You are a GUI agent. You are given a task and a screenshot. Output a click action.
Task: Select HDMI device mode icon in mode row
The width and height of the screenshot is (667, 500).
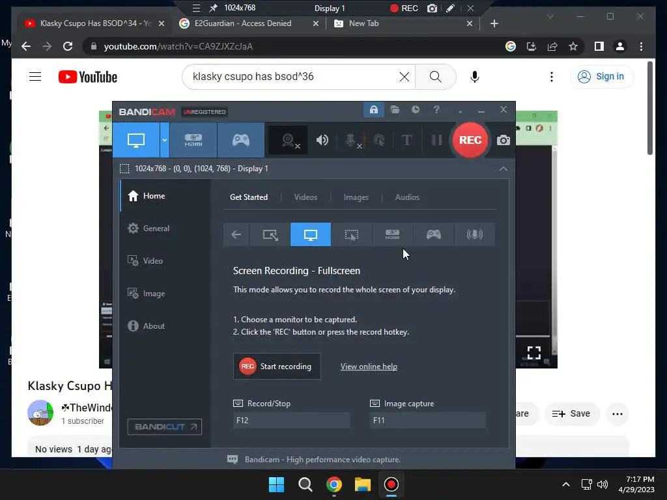coord(392,234)
